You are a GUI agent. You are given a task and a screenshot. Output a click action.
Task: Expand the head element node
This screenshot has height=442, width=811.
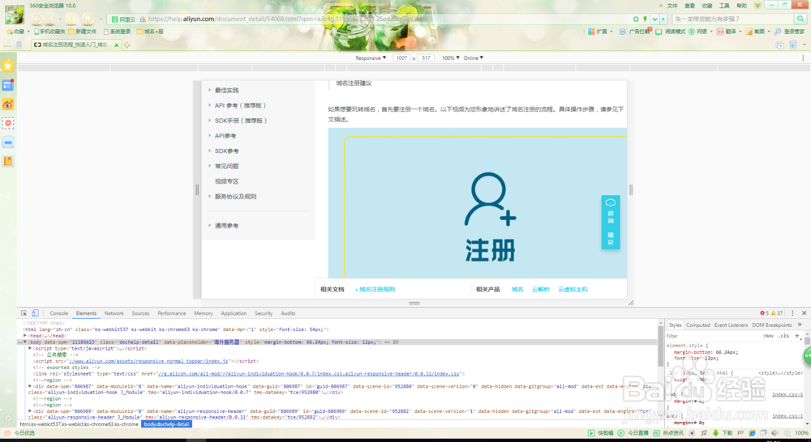[25, 336]
